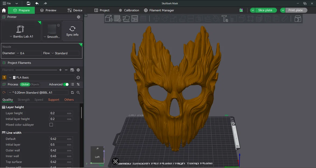Expand the Flow Standard dropdown

[65, 53]
